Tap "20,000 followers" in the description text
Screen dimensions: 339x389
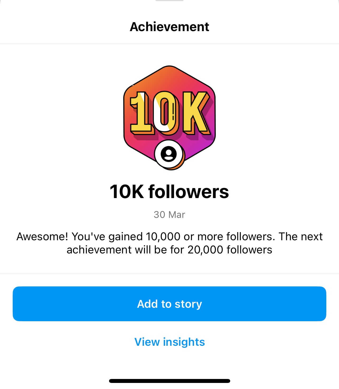(x=230, y=250)
